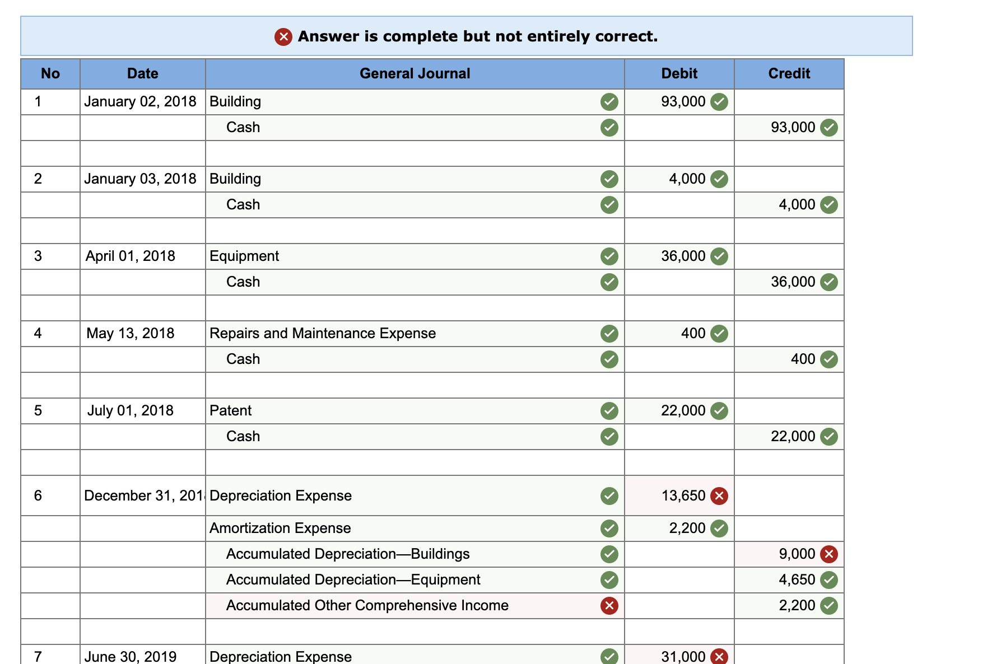This screenshot has height=664, width=987.
Task: Click the 'No' column header
Action: pos(50,74)
